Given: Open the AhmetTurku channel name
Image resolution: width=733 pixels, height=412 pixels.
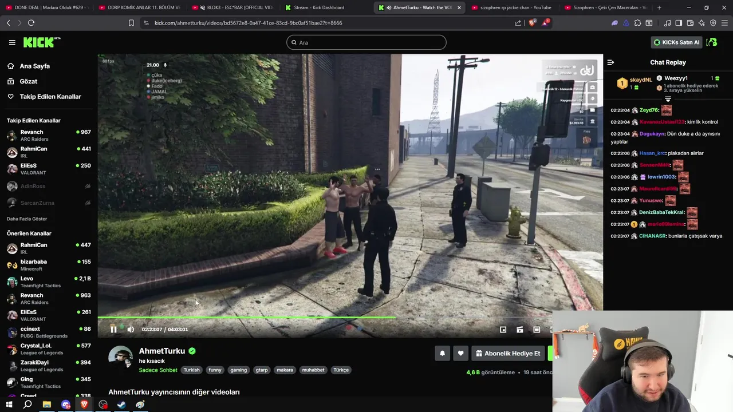Looking at the screenshot, I should (162, 351).
